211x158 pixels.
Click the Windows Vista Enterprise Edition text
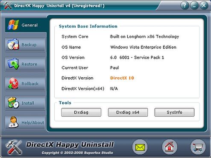[143, 47]
